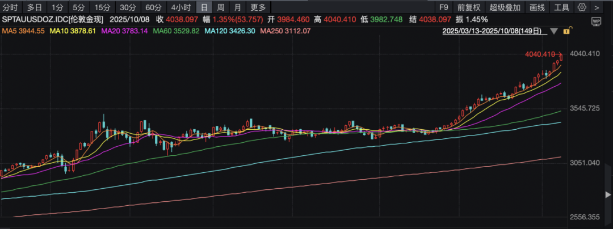Switch to 4小时 chart period
Image resolution: width=613 pixels, height=229 pixels.
181,7
